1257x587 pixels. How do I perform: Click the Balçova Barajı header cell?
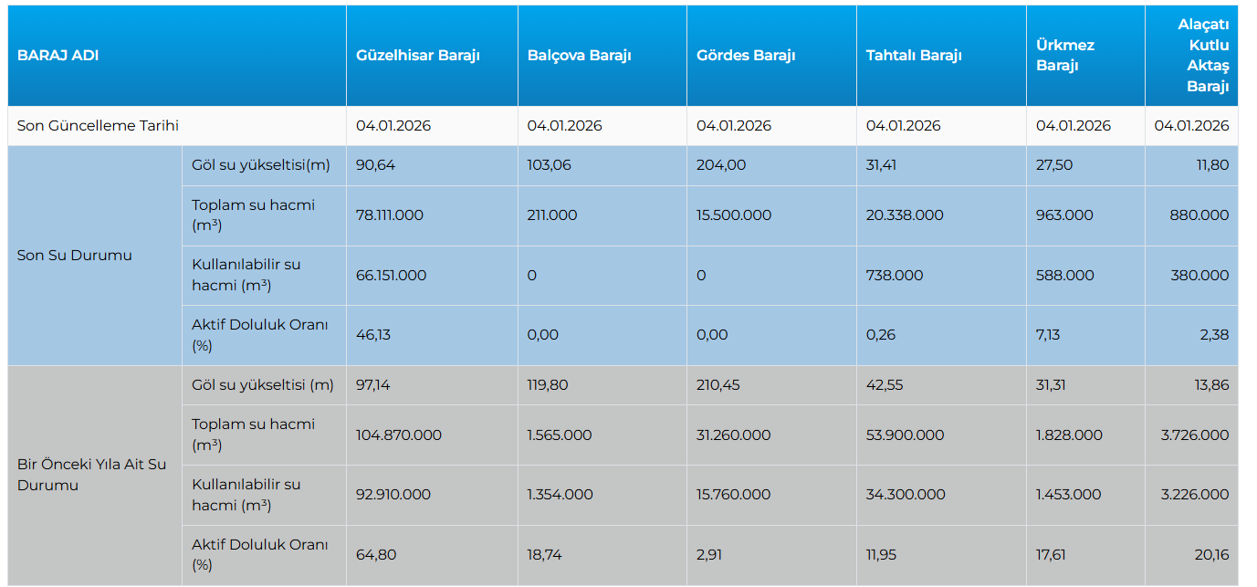pos(579,55)
